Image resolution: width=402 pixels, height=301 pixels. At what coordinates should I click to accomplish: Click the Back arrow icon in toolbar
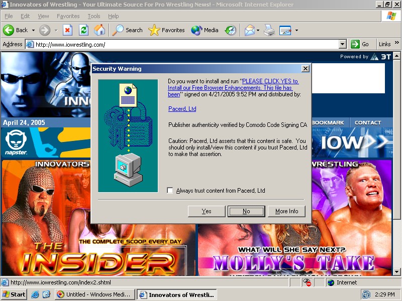point(9,30)
